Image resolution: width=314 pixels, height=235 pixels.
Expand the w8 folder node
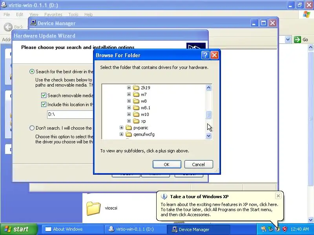click(129, 101)
